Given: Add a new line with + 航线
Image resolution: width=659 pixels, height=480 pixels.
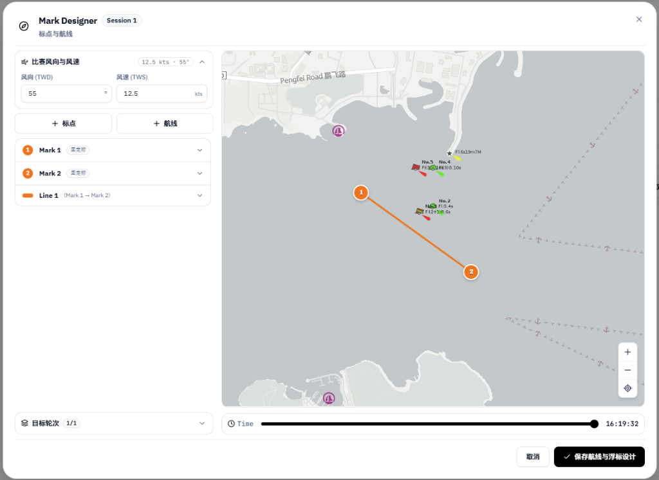Looking at the screenshot, I should click(x=165, y=123).
